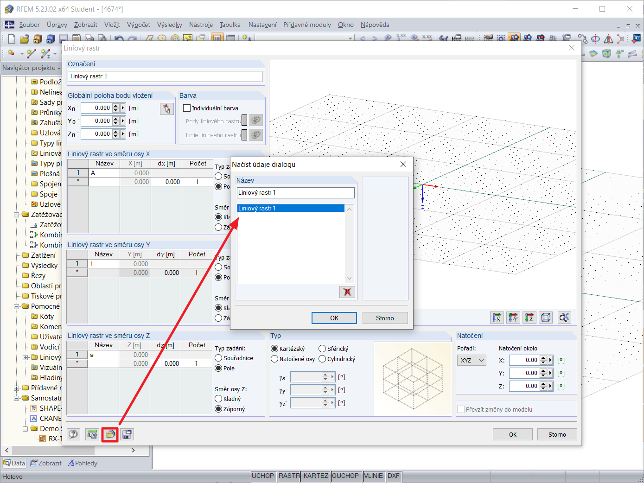Click the brown cabinet project manager icon

(x=38, y=39)
